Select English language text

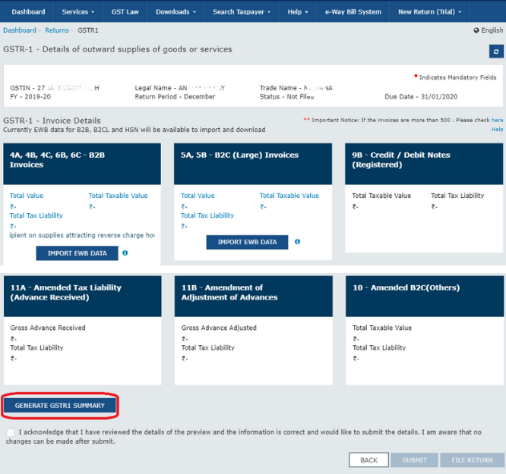492,30
